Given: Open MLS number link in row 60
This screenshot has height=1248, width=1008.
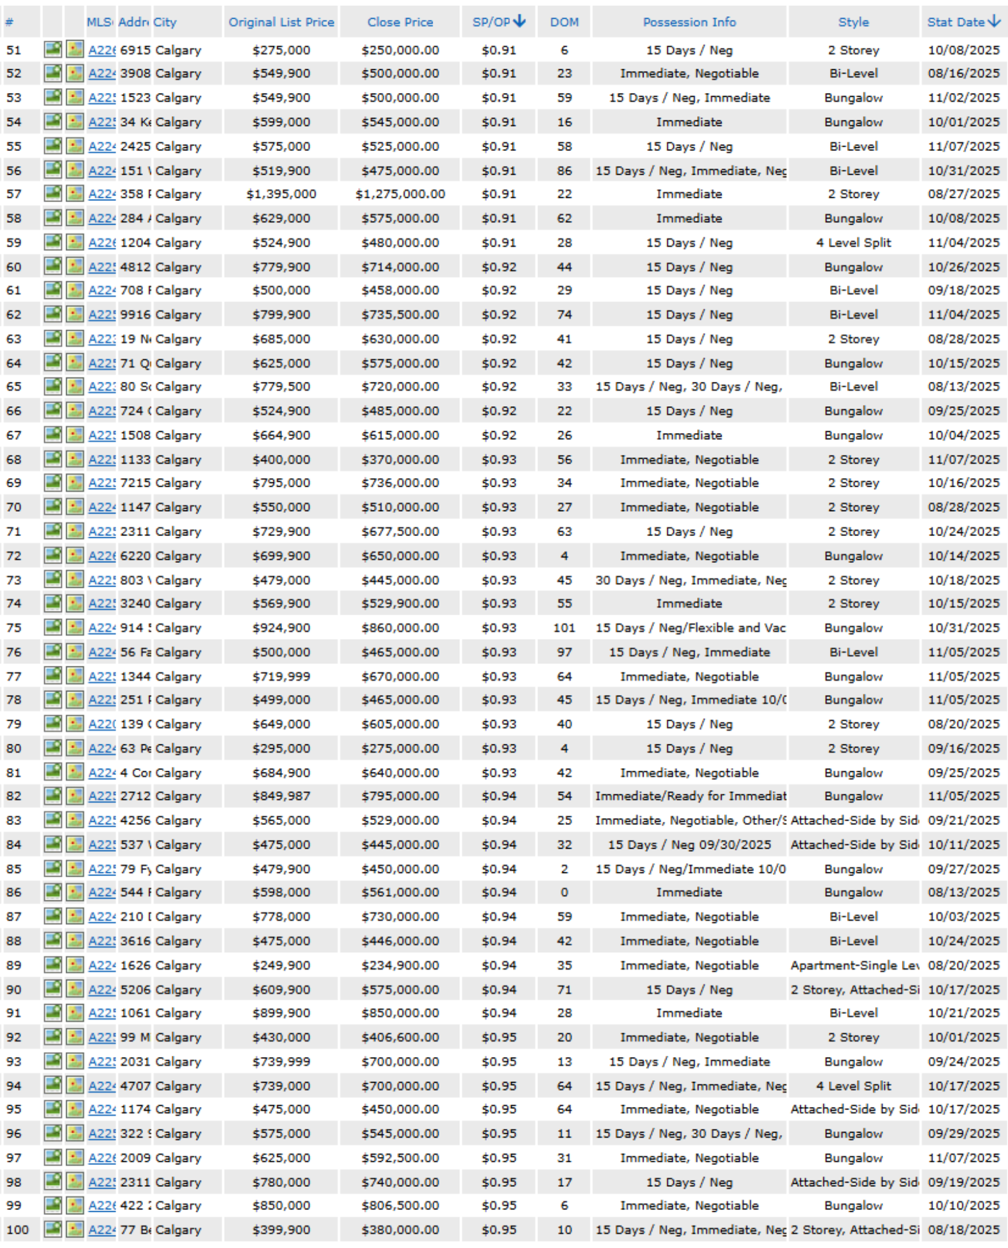Looking at the screenshot, I should tap(102, 267).
